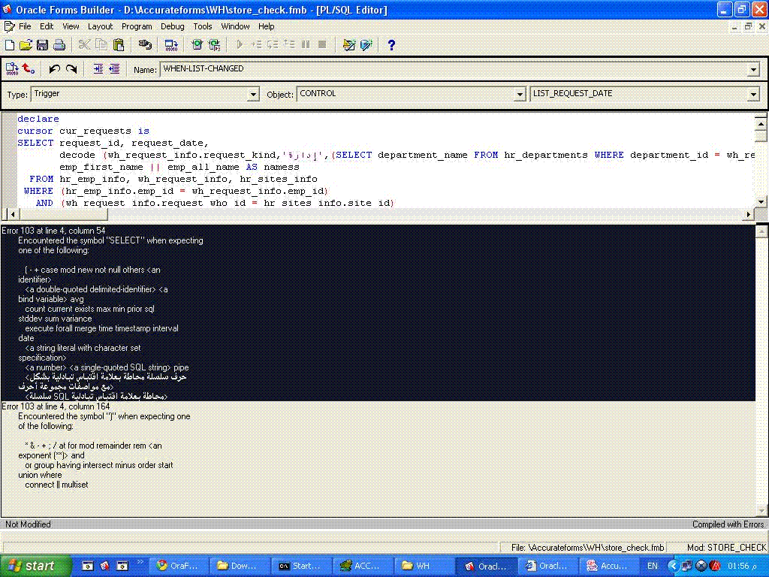Click the debugger Go arrow icon
The image size is (769, 577).
click(240, 45)
